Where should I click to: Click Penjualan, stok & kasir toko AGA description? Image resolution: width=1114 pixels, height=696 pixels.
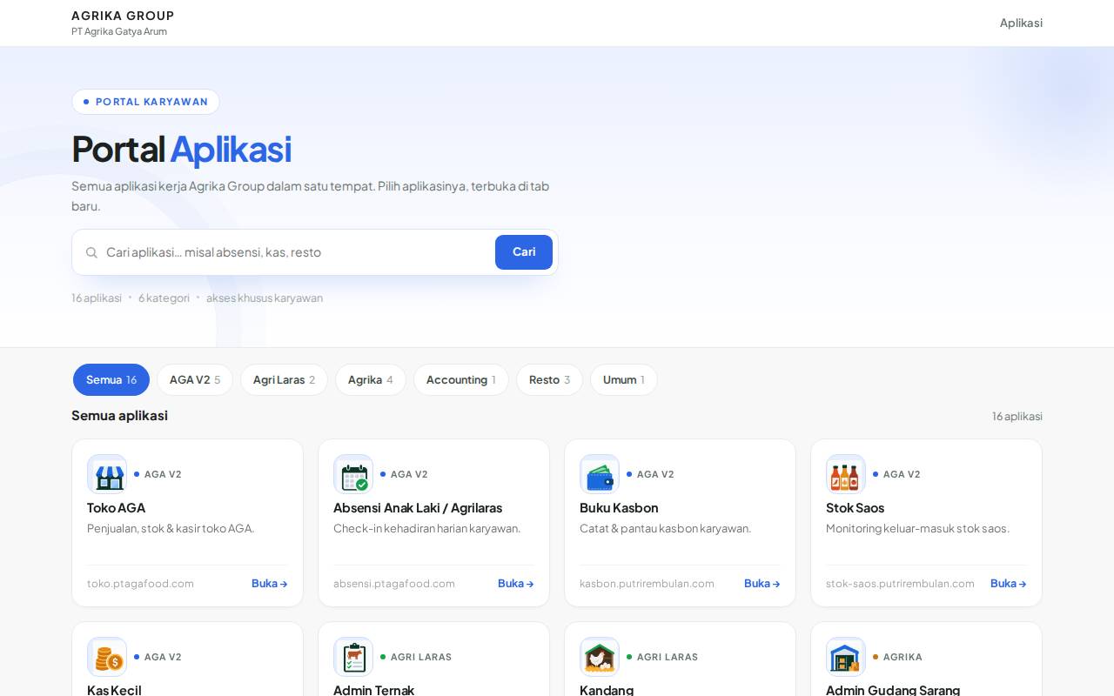point(171,528)
